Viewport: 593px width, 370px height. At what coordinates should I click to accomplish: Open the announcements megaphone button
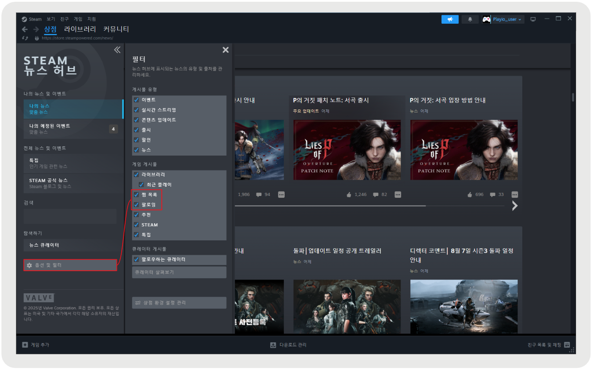(x=450, y=19)
